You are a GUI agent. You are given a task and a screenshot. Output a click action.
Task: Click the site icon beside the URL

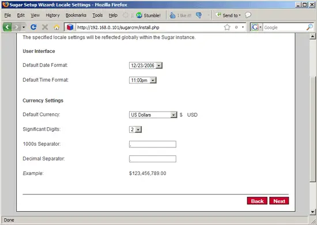(x=70, y=27)
